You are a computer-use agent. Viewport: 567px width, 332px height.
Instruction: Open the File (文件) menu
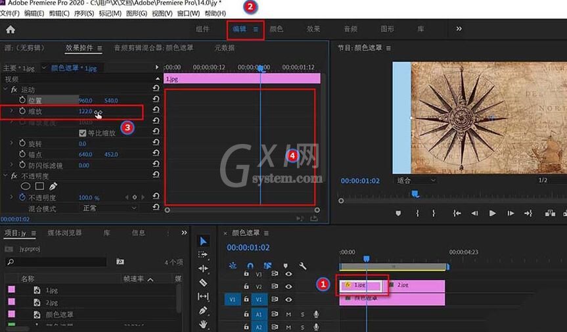(10, 13)
